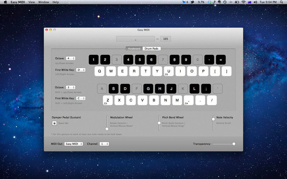Play the black key labeled 4
Image resolution: width=287 pixels, height=179 pixels.
click(x=128, y=60)
